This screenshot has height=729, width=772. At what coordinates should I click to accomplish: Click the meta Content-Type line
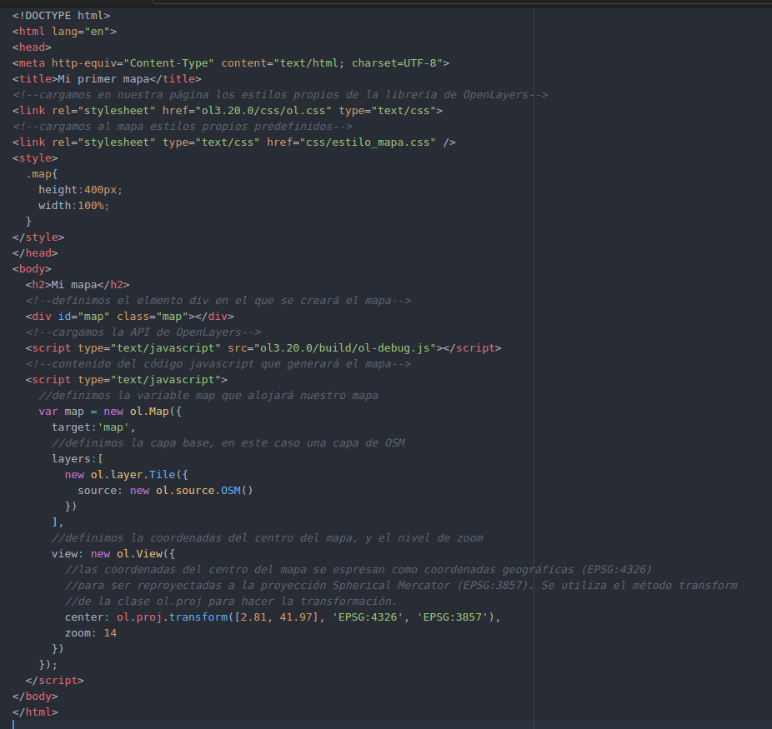(x=231, y=63)
